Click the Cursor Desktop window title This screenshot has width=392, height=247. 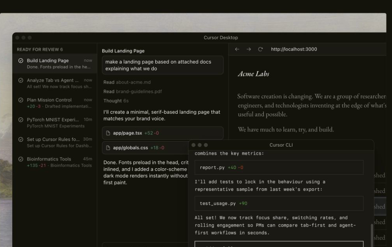221,38
